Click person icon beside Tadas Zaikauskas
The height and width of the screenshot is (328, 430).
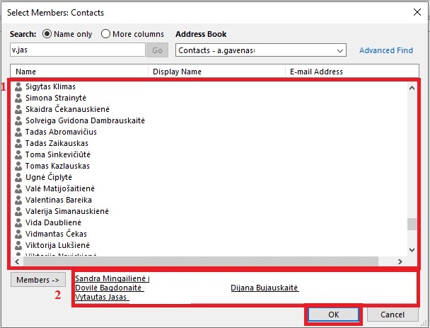click(x=19, y=143)
